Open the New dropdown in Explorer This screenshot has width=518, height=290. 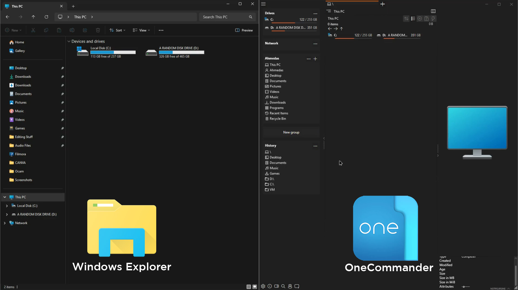[13, 30]
